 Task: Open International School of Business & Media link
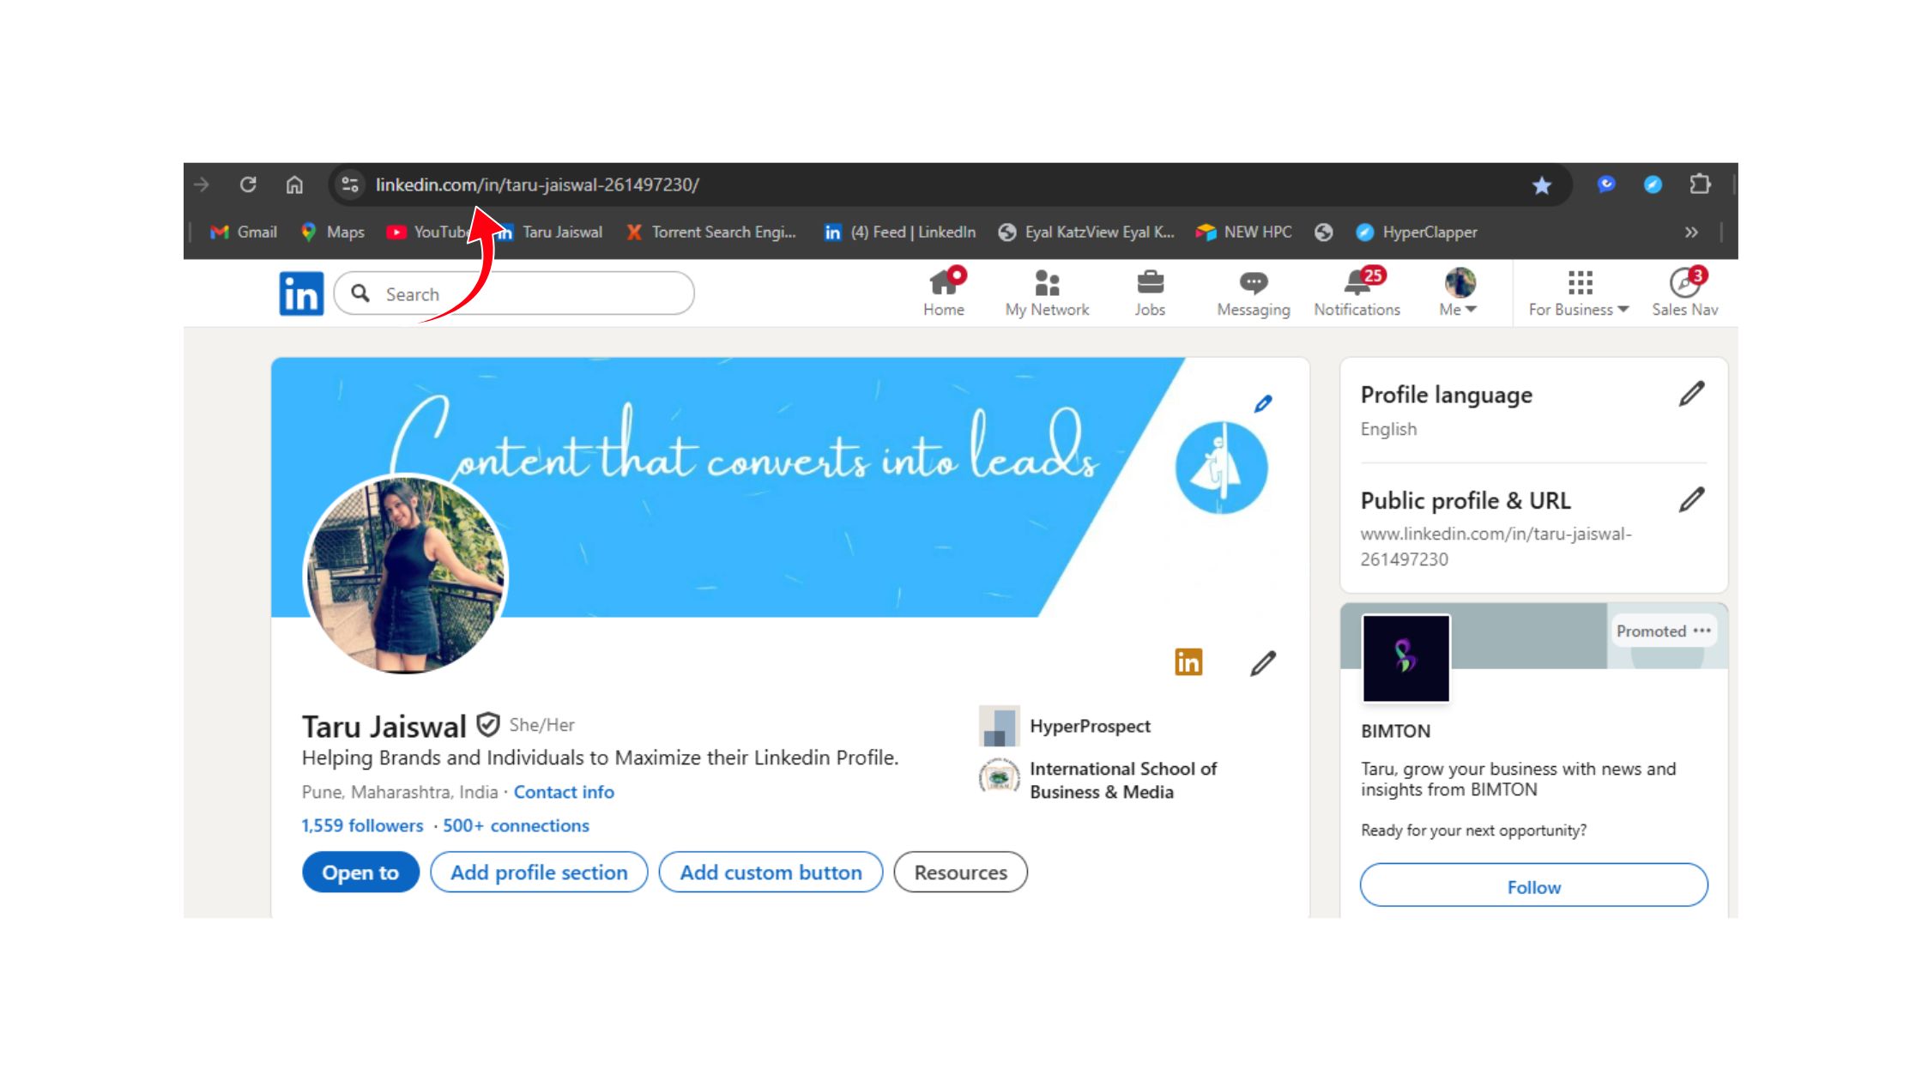(x=1123, y=780)
